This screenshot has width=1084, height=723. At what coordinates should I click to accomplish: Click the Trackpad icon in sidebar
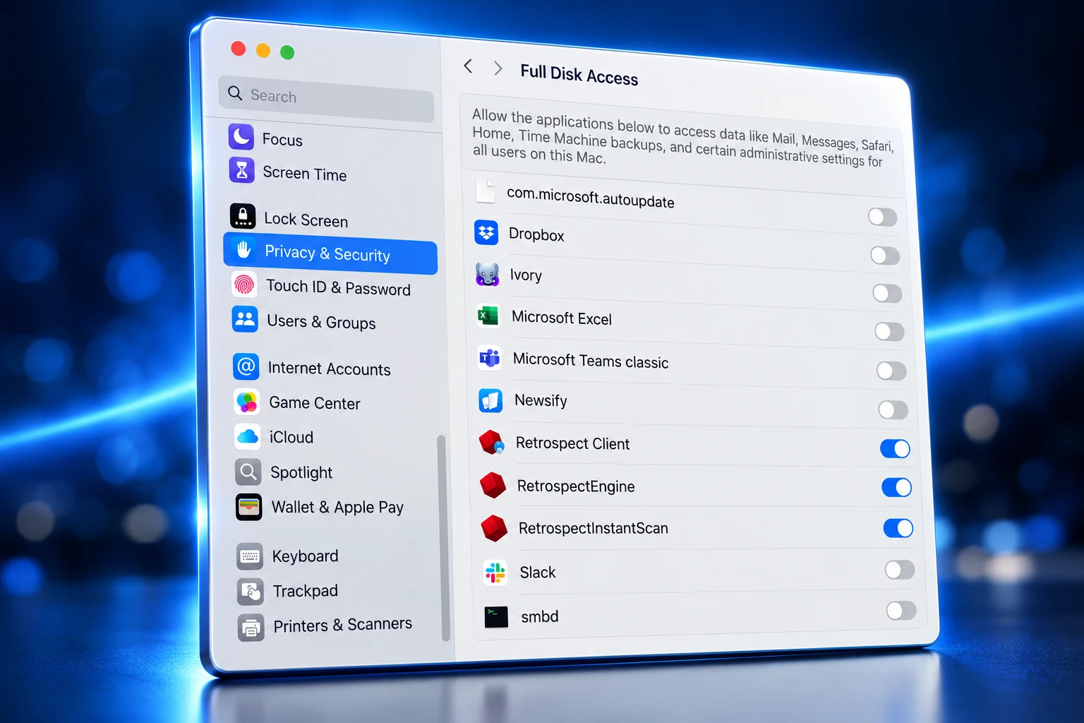[251, 591]
